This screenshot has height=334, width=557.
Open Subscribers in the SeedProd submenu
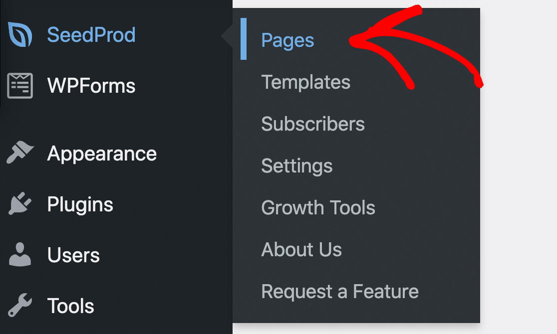click(313, 124)
